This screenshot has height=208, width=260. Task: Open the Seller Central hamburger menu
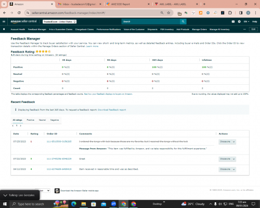tap(4, 21)
